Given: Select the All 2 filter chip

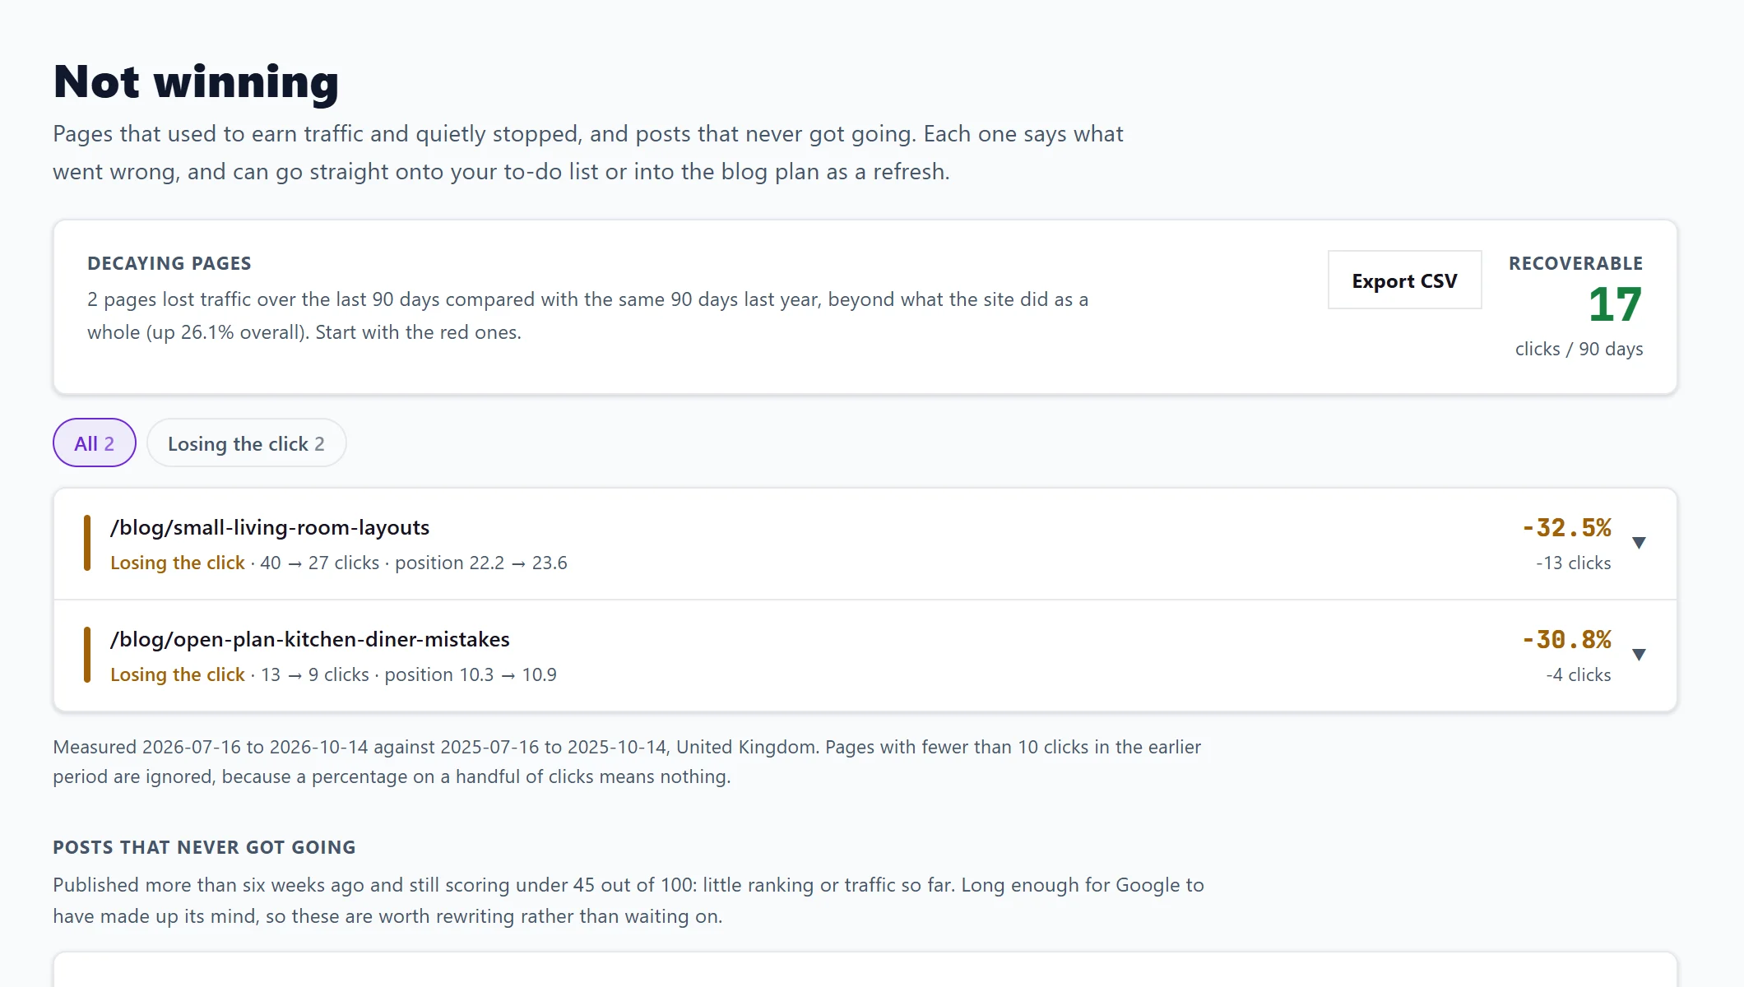Looking at the screenshot, I should [95, 443].
